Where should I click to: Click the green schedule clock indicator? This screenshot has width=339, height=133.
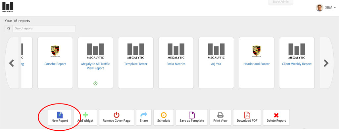click(x=95, y=83)
